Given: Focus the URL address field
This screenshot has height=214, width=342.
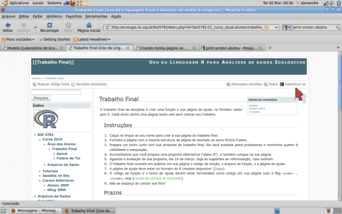Looking at the screenshot, I should 187,27.
